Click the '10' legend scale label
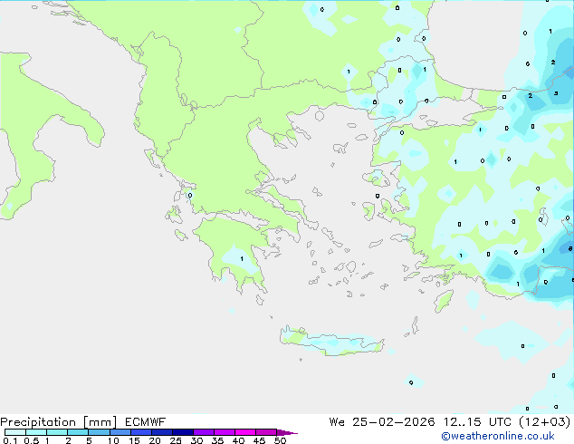This screenshot has height=444, width=574. 113,440
